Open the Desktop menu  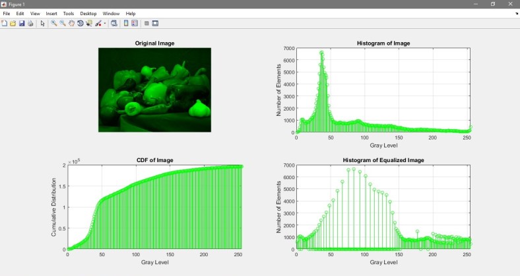[x=88, y=13]
